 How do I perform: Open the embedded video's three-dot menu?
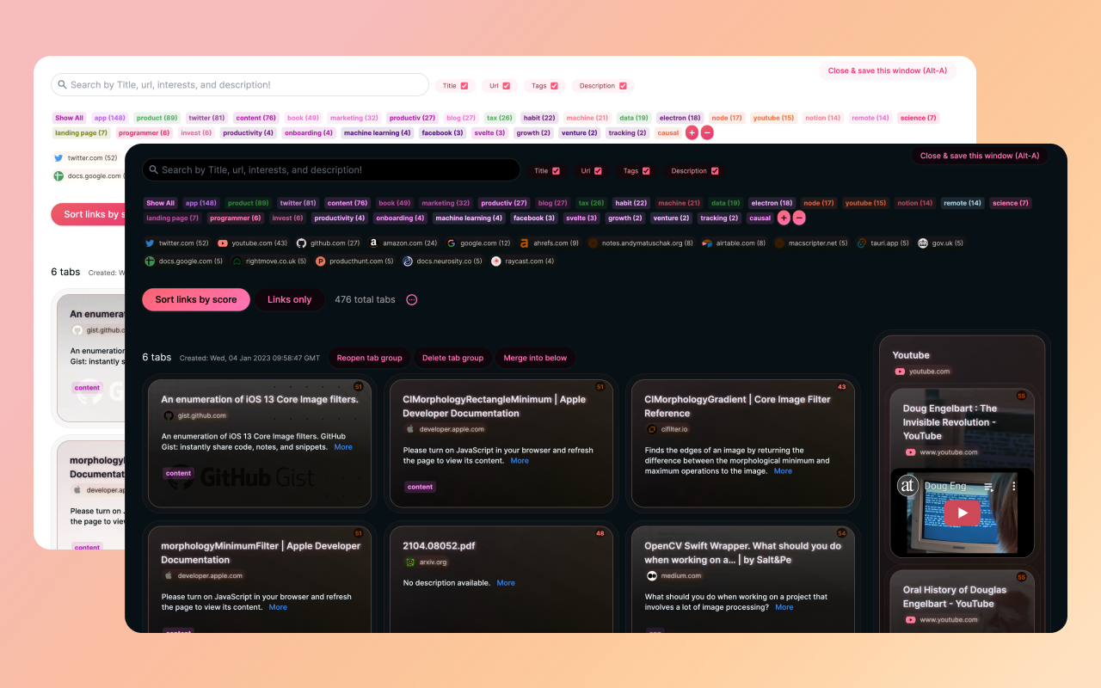1013,486
